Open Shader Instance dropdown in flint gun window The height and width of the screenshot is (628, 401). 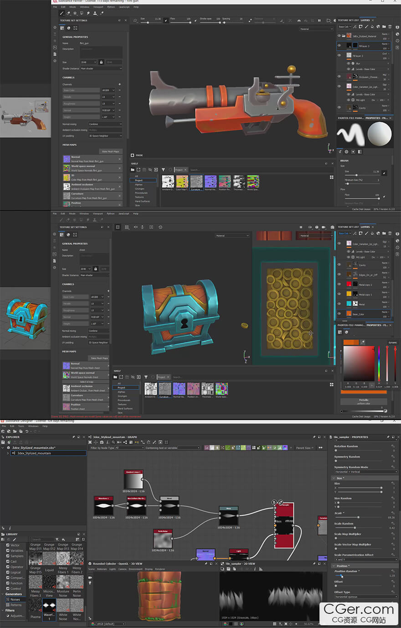[x=101, y=68]
